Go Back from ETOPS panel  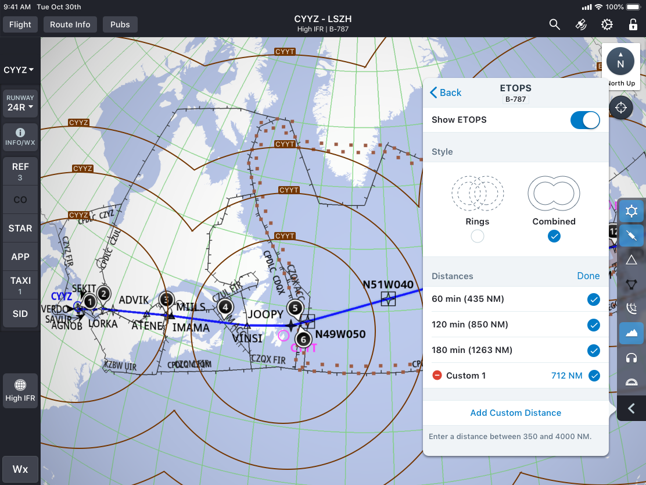pyautogui.click(x=446, y=93)
